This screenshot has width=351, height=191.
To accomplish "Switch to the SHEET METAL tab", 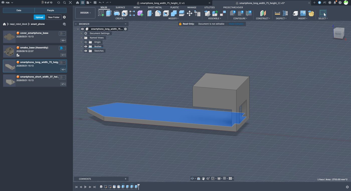I will 155,7.
